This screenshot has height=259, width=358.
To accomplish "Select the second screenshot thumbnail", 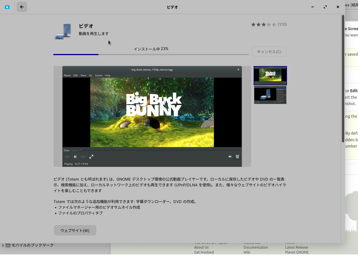I will tap(270, 95).
